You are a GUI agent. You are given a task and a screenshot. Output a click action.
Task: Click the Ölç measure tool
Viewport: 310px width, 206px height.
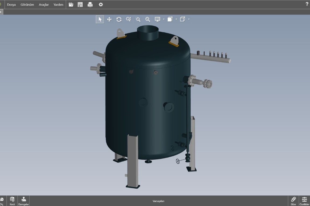pyautogui.click(x=2, y=201)
